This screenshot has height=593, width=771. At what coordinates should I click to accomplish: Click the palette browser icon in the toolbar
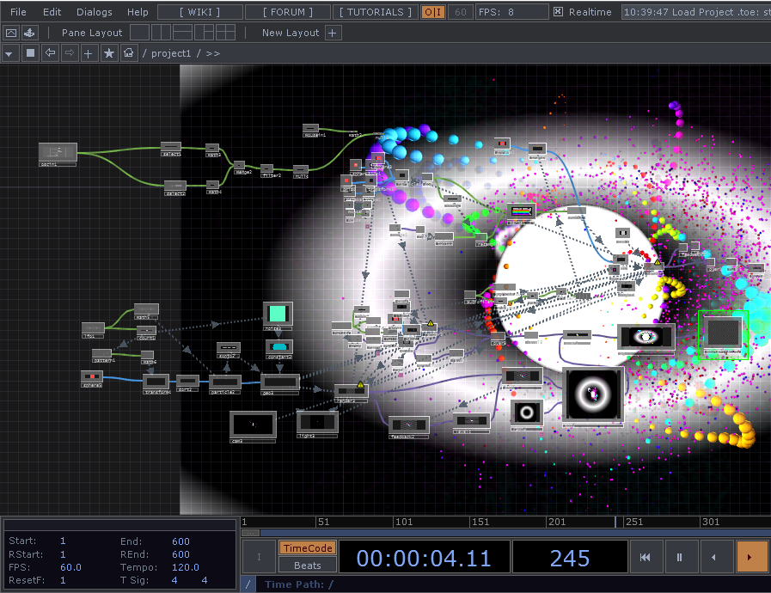pos(30,33)
